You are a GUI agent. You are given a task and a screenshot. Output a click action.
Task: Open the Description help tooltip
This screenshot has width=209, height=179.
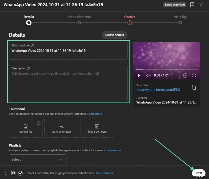click(x=29, y=68)
